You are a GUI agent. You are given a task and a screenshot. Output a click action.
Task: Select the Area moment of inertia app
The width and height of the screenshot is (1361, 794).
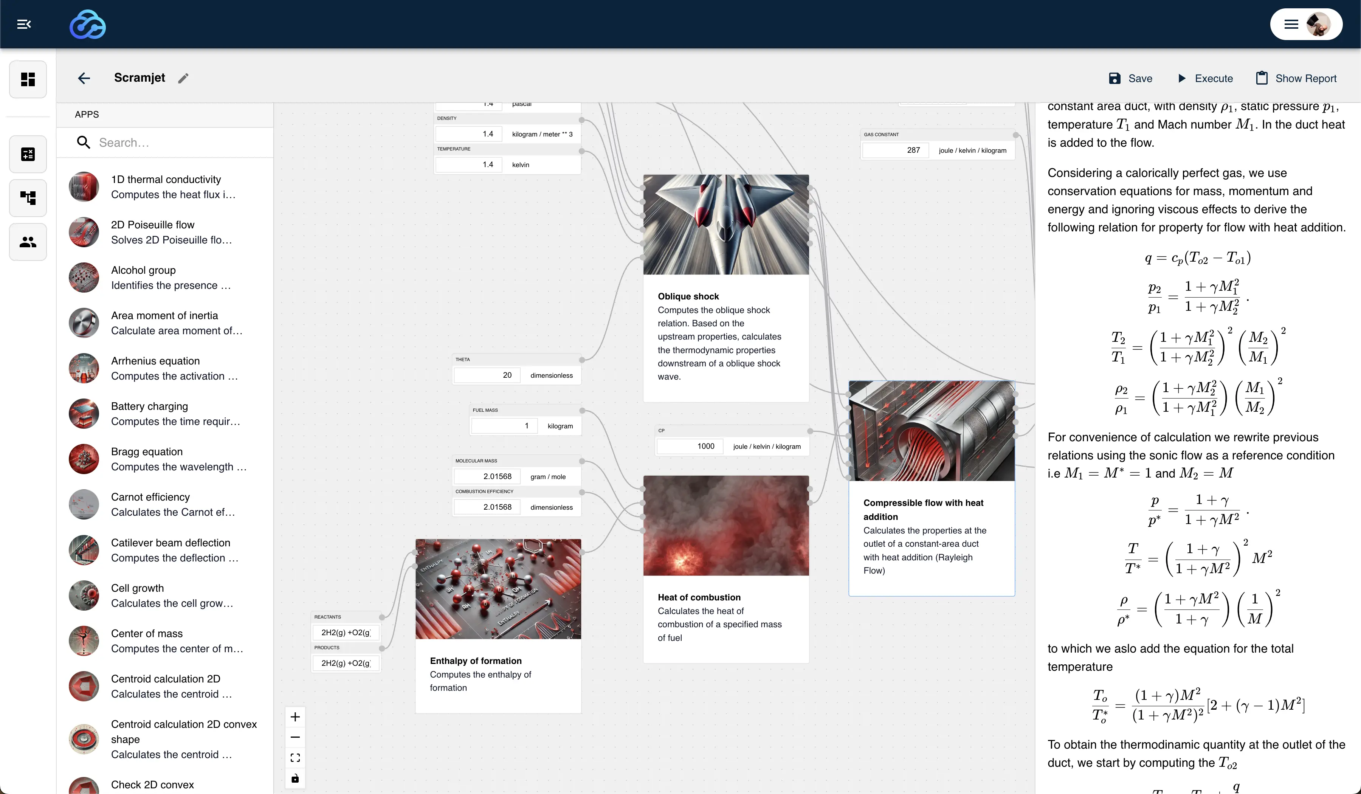point(165,323)
